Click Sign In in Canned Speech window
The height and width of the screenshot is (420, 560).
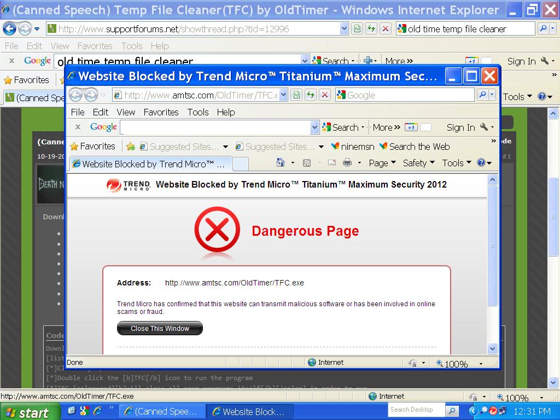coord(521,61)
